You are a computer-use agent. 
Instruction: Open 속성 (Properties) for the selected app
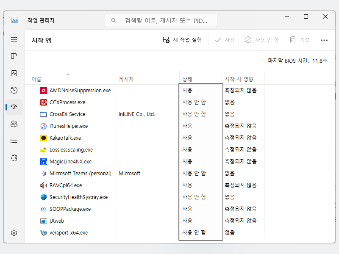point(299,40)
